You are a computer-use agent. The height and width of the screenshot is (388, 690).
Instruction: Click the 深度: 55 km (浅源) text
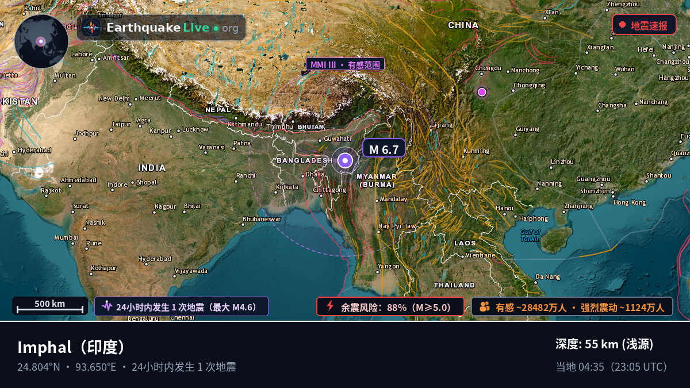pos(604,344)
